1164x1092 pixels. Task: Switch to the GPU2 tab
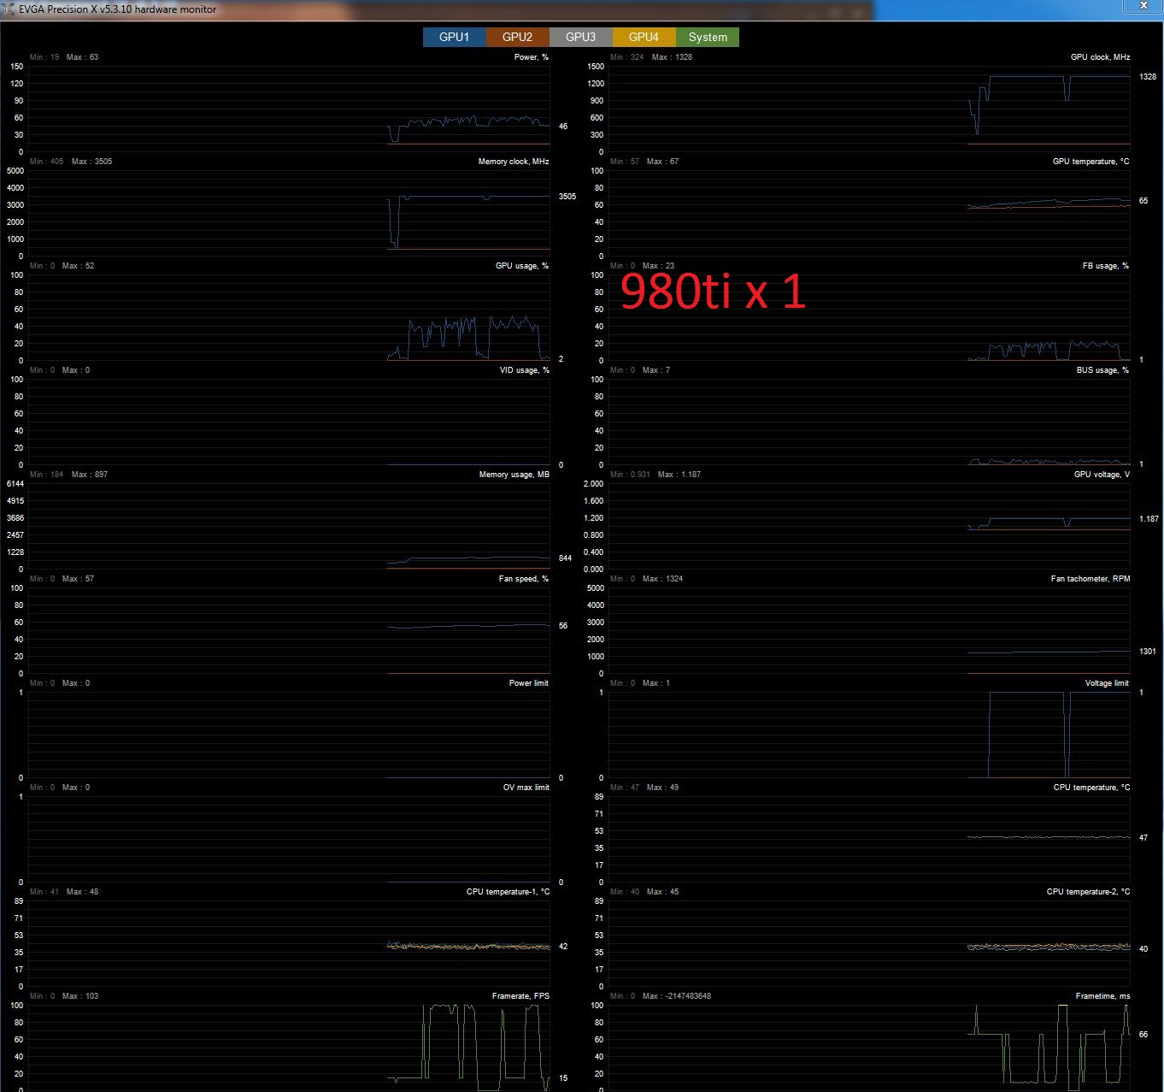point(517,37)
